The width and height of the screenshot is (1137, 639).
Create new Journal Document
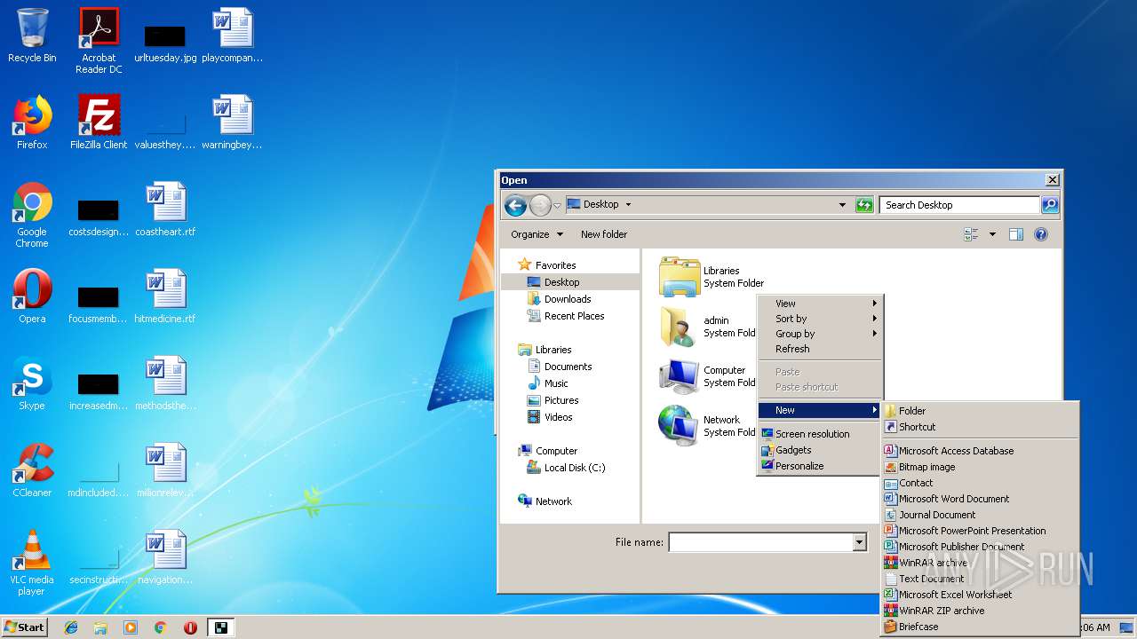980,515
